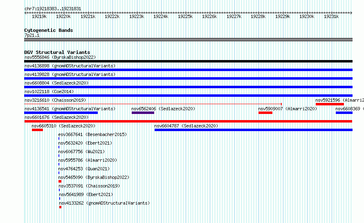364x223 pixels.
Task: Click nsv5632420 Ebert2021 label
Action: coord(85,143)
